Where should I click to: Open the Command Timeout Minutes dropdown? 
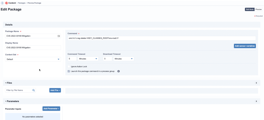tap(88, 59)
